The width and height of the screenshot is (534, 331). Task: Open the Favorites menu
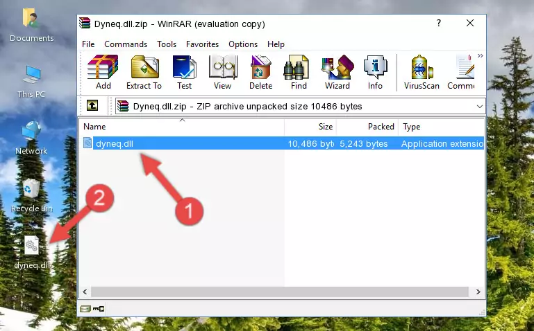click(x=202, y=44)
